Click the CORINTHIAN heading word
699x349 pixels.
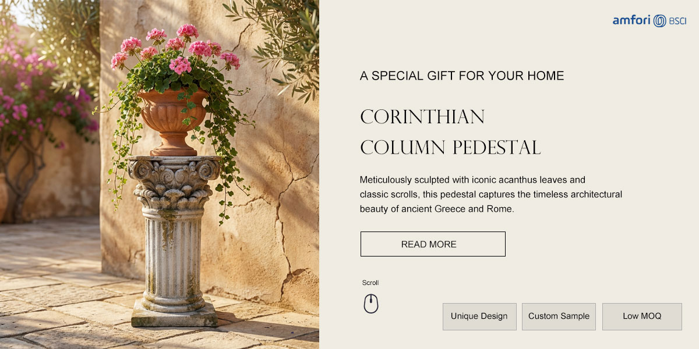(422, 117)
